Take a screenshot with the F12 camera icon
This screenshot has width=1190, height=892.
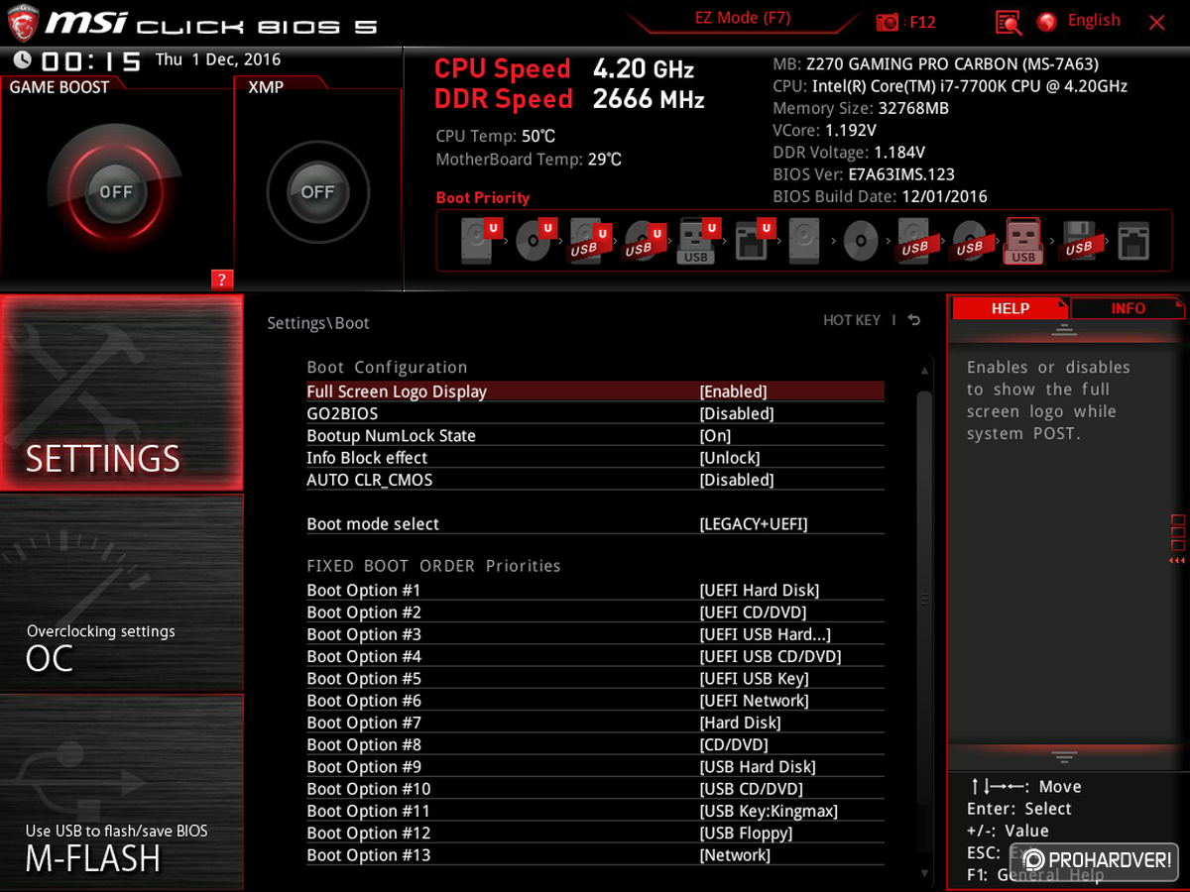click(x=889, y=22)
